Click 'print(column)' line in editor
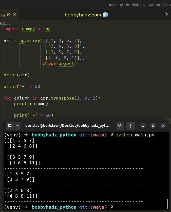Screen dimensions: 171x212 point(31,104)
